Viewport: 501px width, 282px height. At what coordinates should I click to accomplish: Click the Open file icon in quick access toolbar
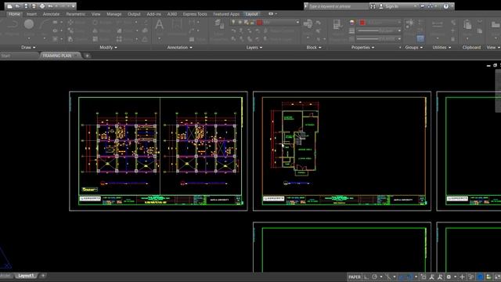pos(18,6)
